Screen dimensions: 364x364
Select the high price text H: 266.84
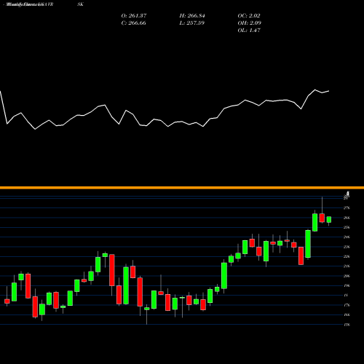pos(192,16)
